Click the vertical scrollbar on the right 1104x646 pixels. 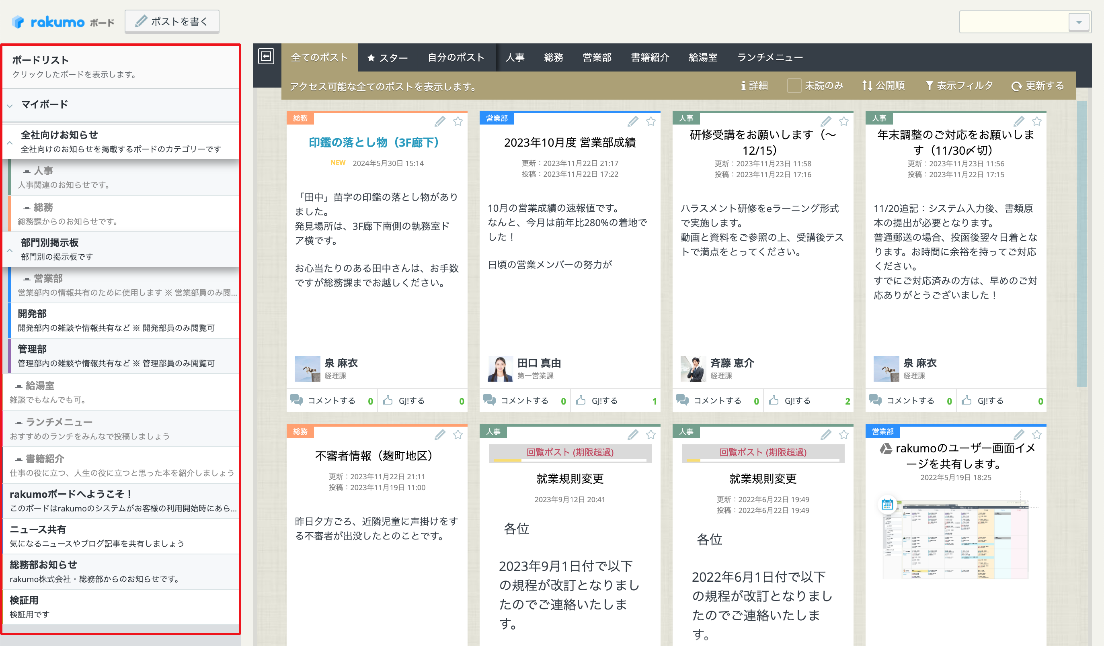1081,244
